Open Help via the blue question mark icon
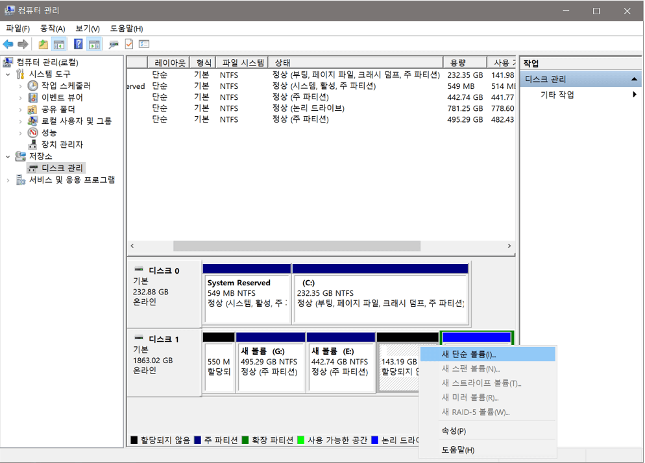645x463 pixels. pyautogui.click(x=79, y=43)
